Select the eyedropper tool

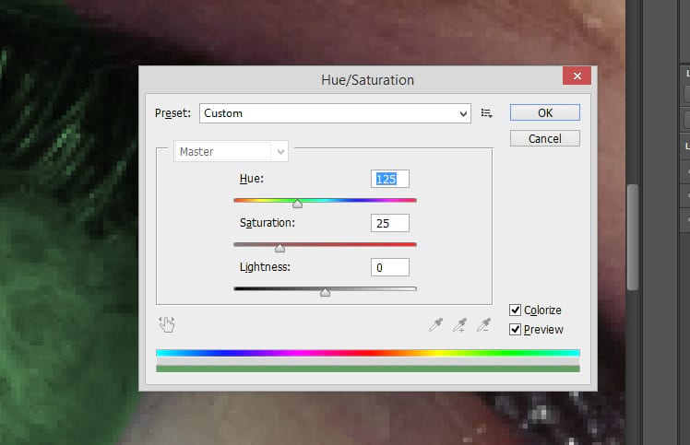tap(435, 325)
